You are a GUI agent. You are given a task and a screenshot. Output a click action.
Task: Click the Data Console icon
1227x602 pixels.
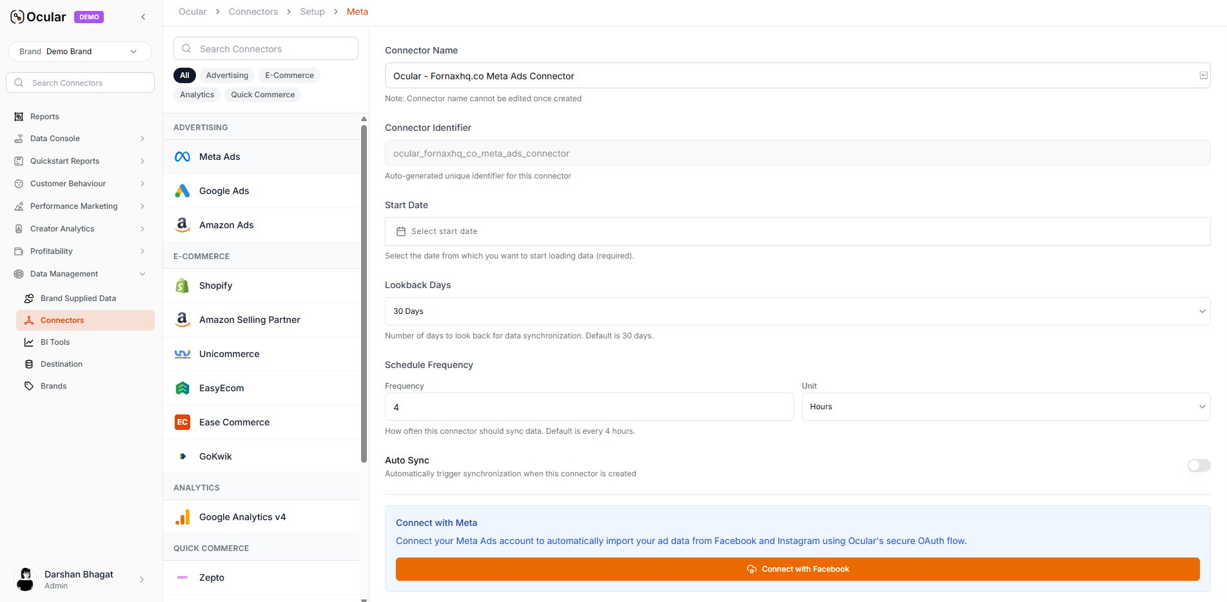point(19,139)
